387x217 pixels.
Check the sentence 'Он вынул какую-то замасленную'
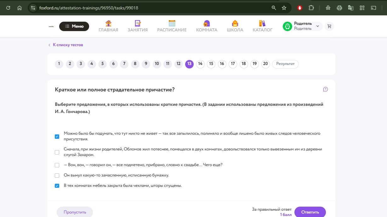(x=57, y=176)
